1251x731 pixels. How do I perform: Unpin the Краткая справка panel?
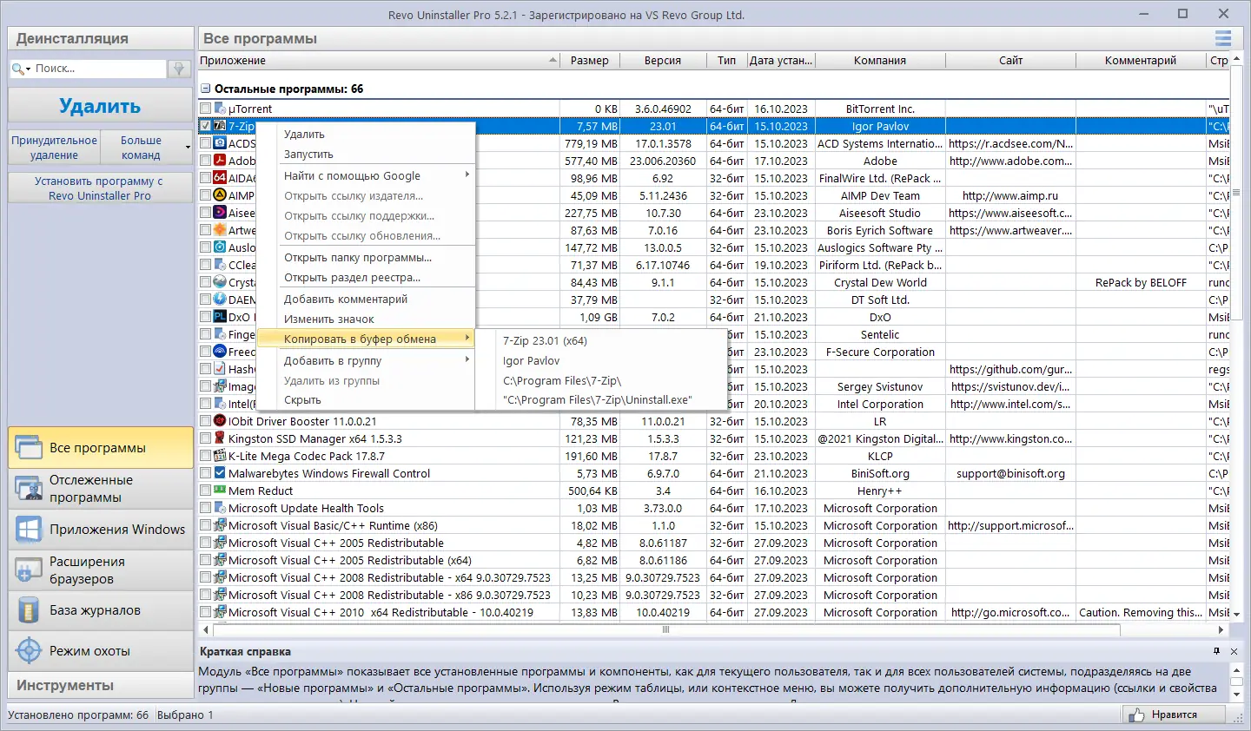1216,652
